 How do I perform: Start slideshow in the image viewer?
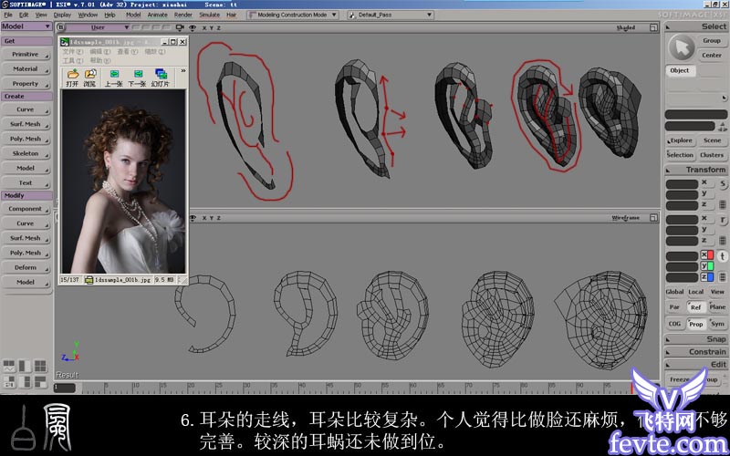pos(162,78)
